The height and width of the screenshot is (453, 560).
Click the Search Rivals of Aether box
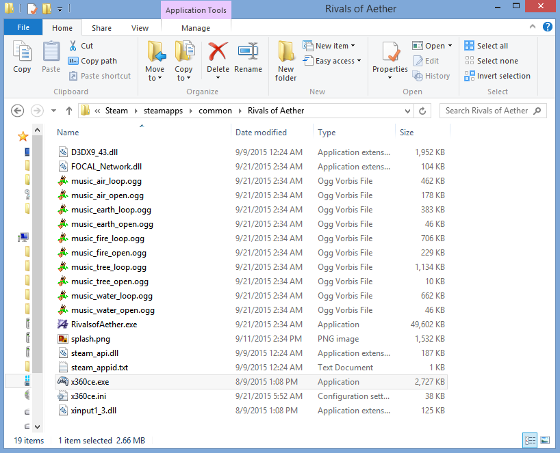click(x=493, y=111)
